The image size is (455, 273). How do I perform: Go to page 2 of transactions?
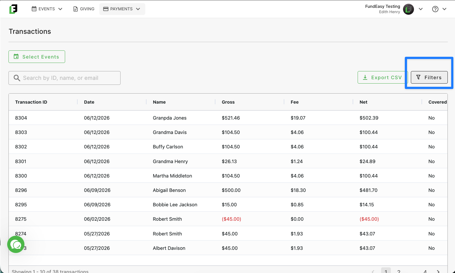pos(399,271)
